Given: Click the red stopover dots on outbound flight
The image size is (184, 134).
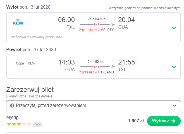Looking at the screenshot, I should [96, 24].
